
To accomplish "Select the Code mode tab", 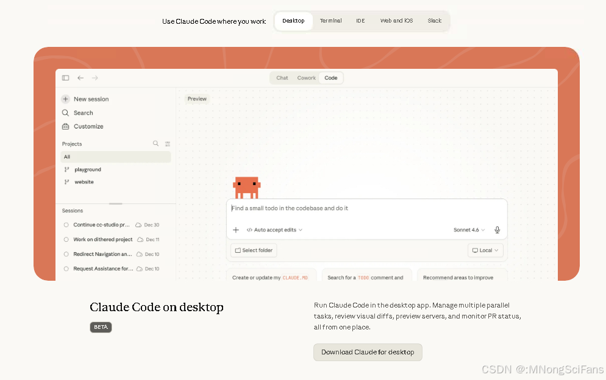I will tap(331, 78).
